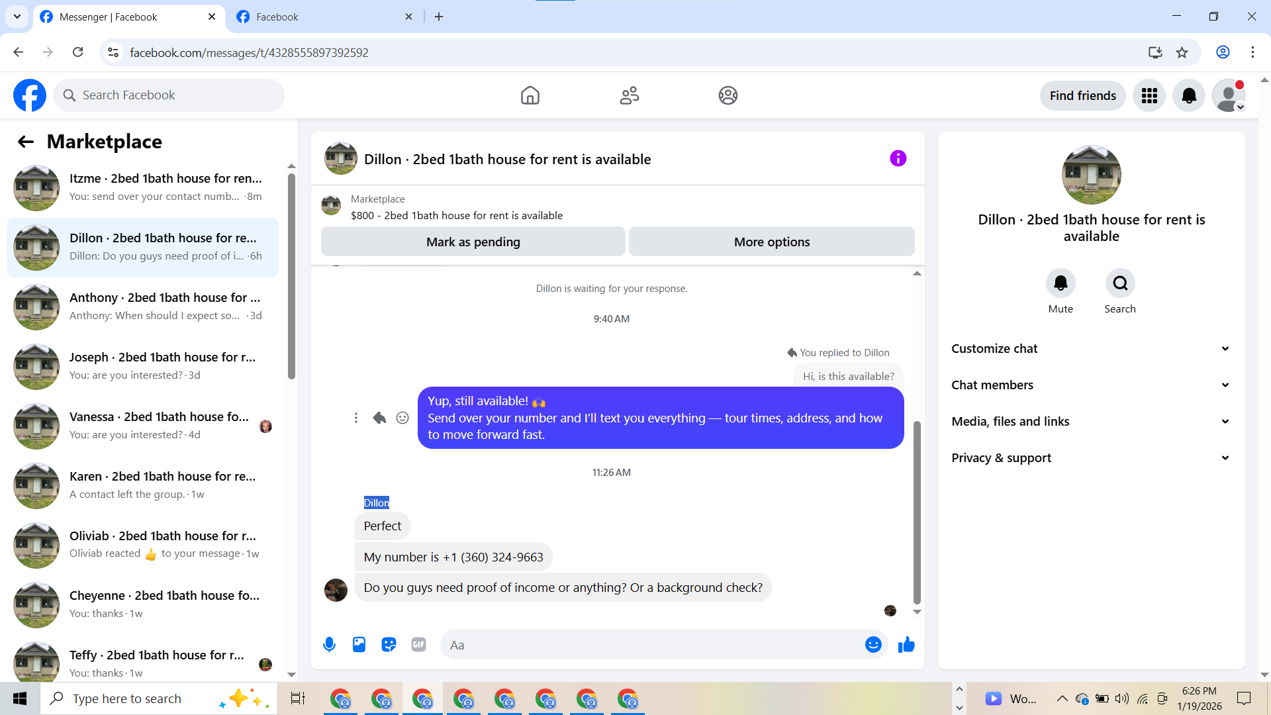This screenshot has width=1271, height=715.
Task: Expand the Chat members section
Action: click(x=1091, y=385)
